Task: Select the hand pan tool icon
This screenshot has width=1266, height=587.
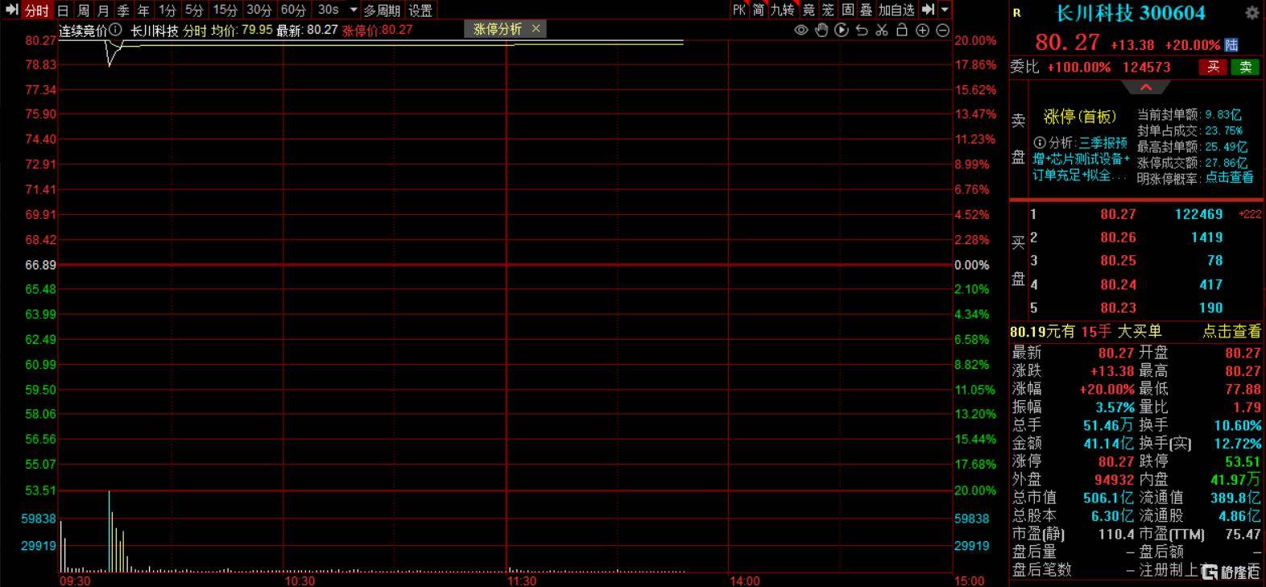Action: [x=821, y=30]
